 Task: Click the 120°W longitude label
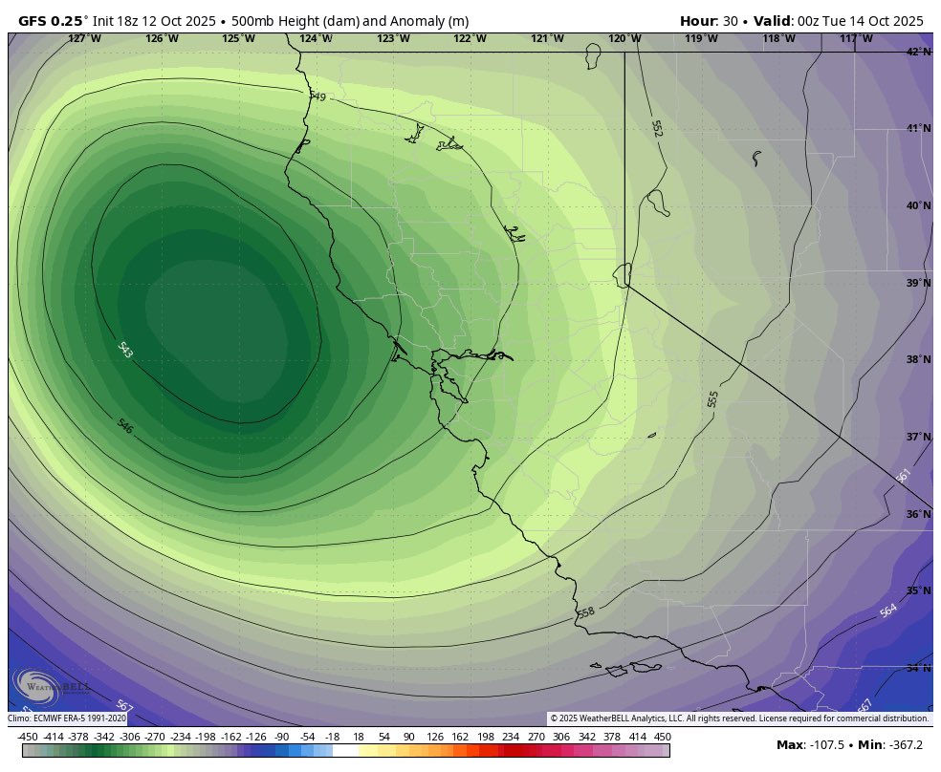coord(624,38)
